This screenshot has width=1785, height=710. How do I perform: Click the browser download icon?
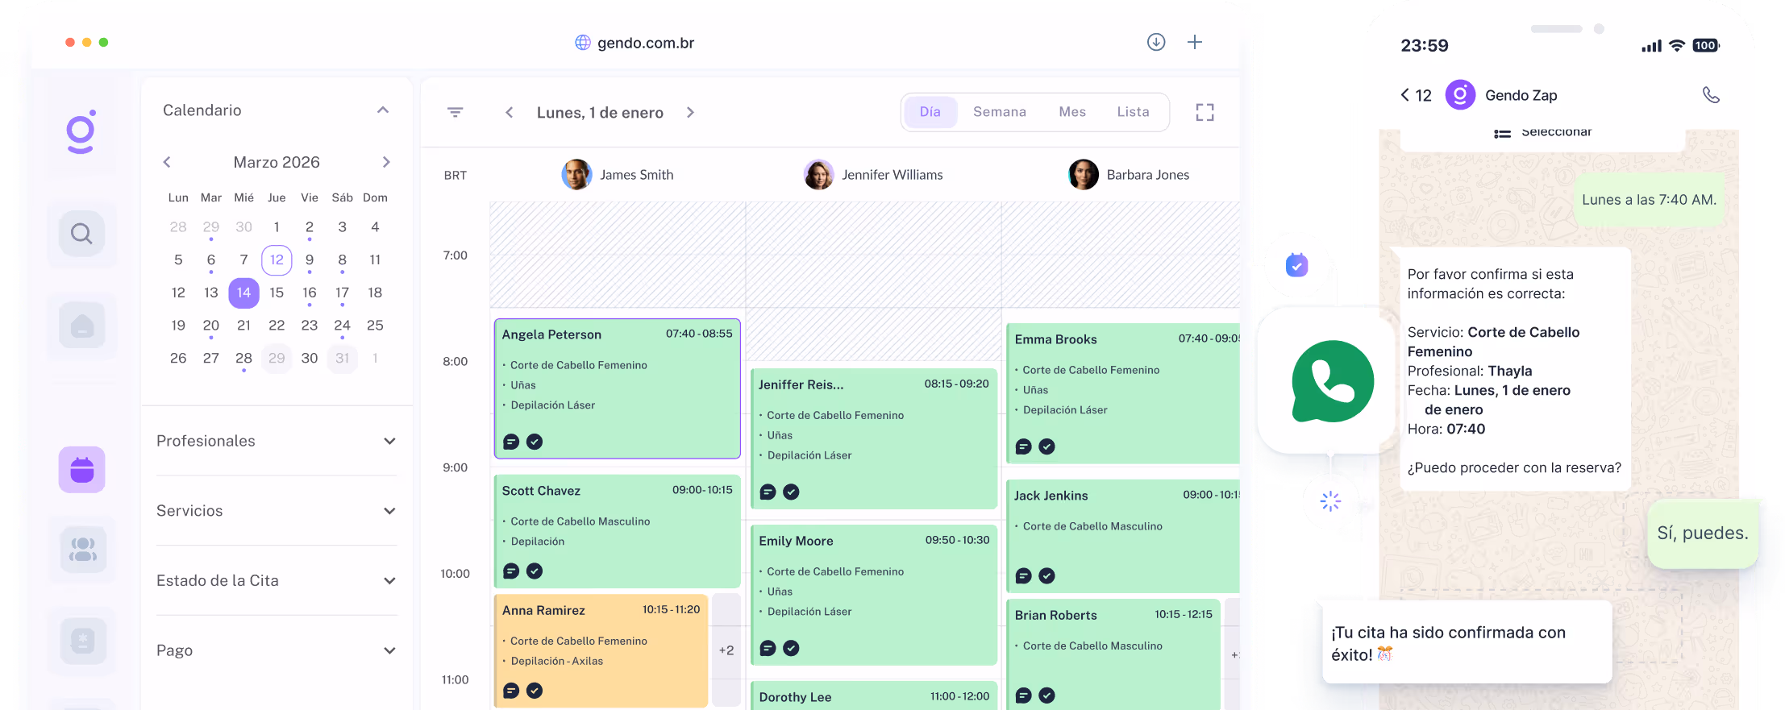pyautogui.click(x=1156, y=42)
